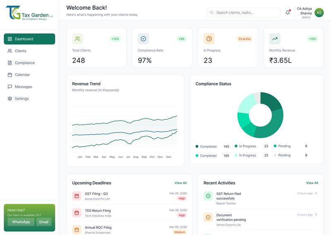This screenshot has width=331, height=235.
Task: Click the In Progress clock icon
Action: [x=209, y=39]
